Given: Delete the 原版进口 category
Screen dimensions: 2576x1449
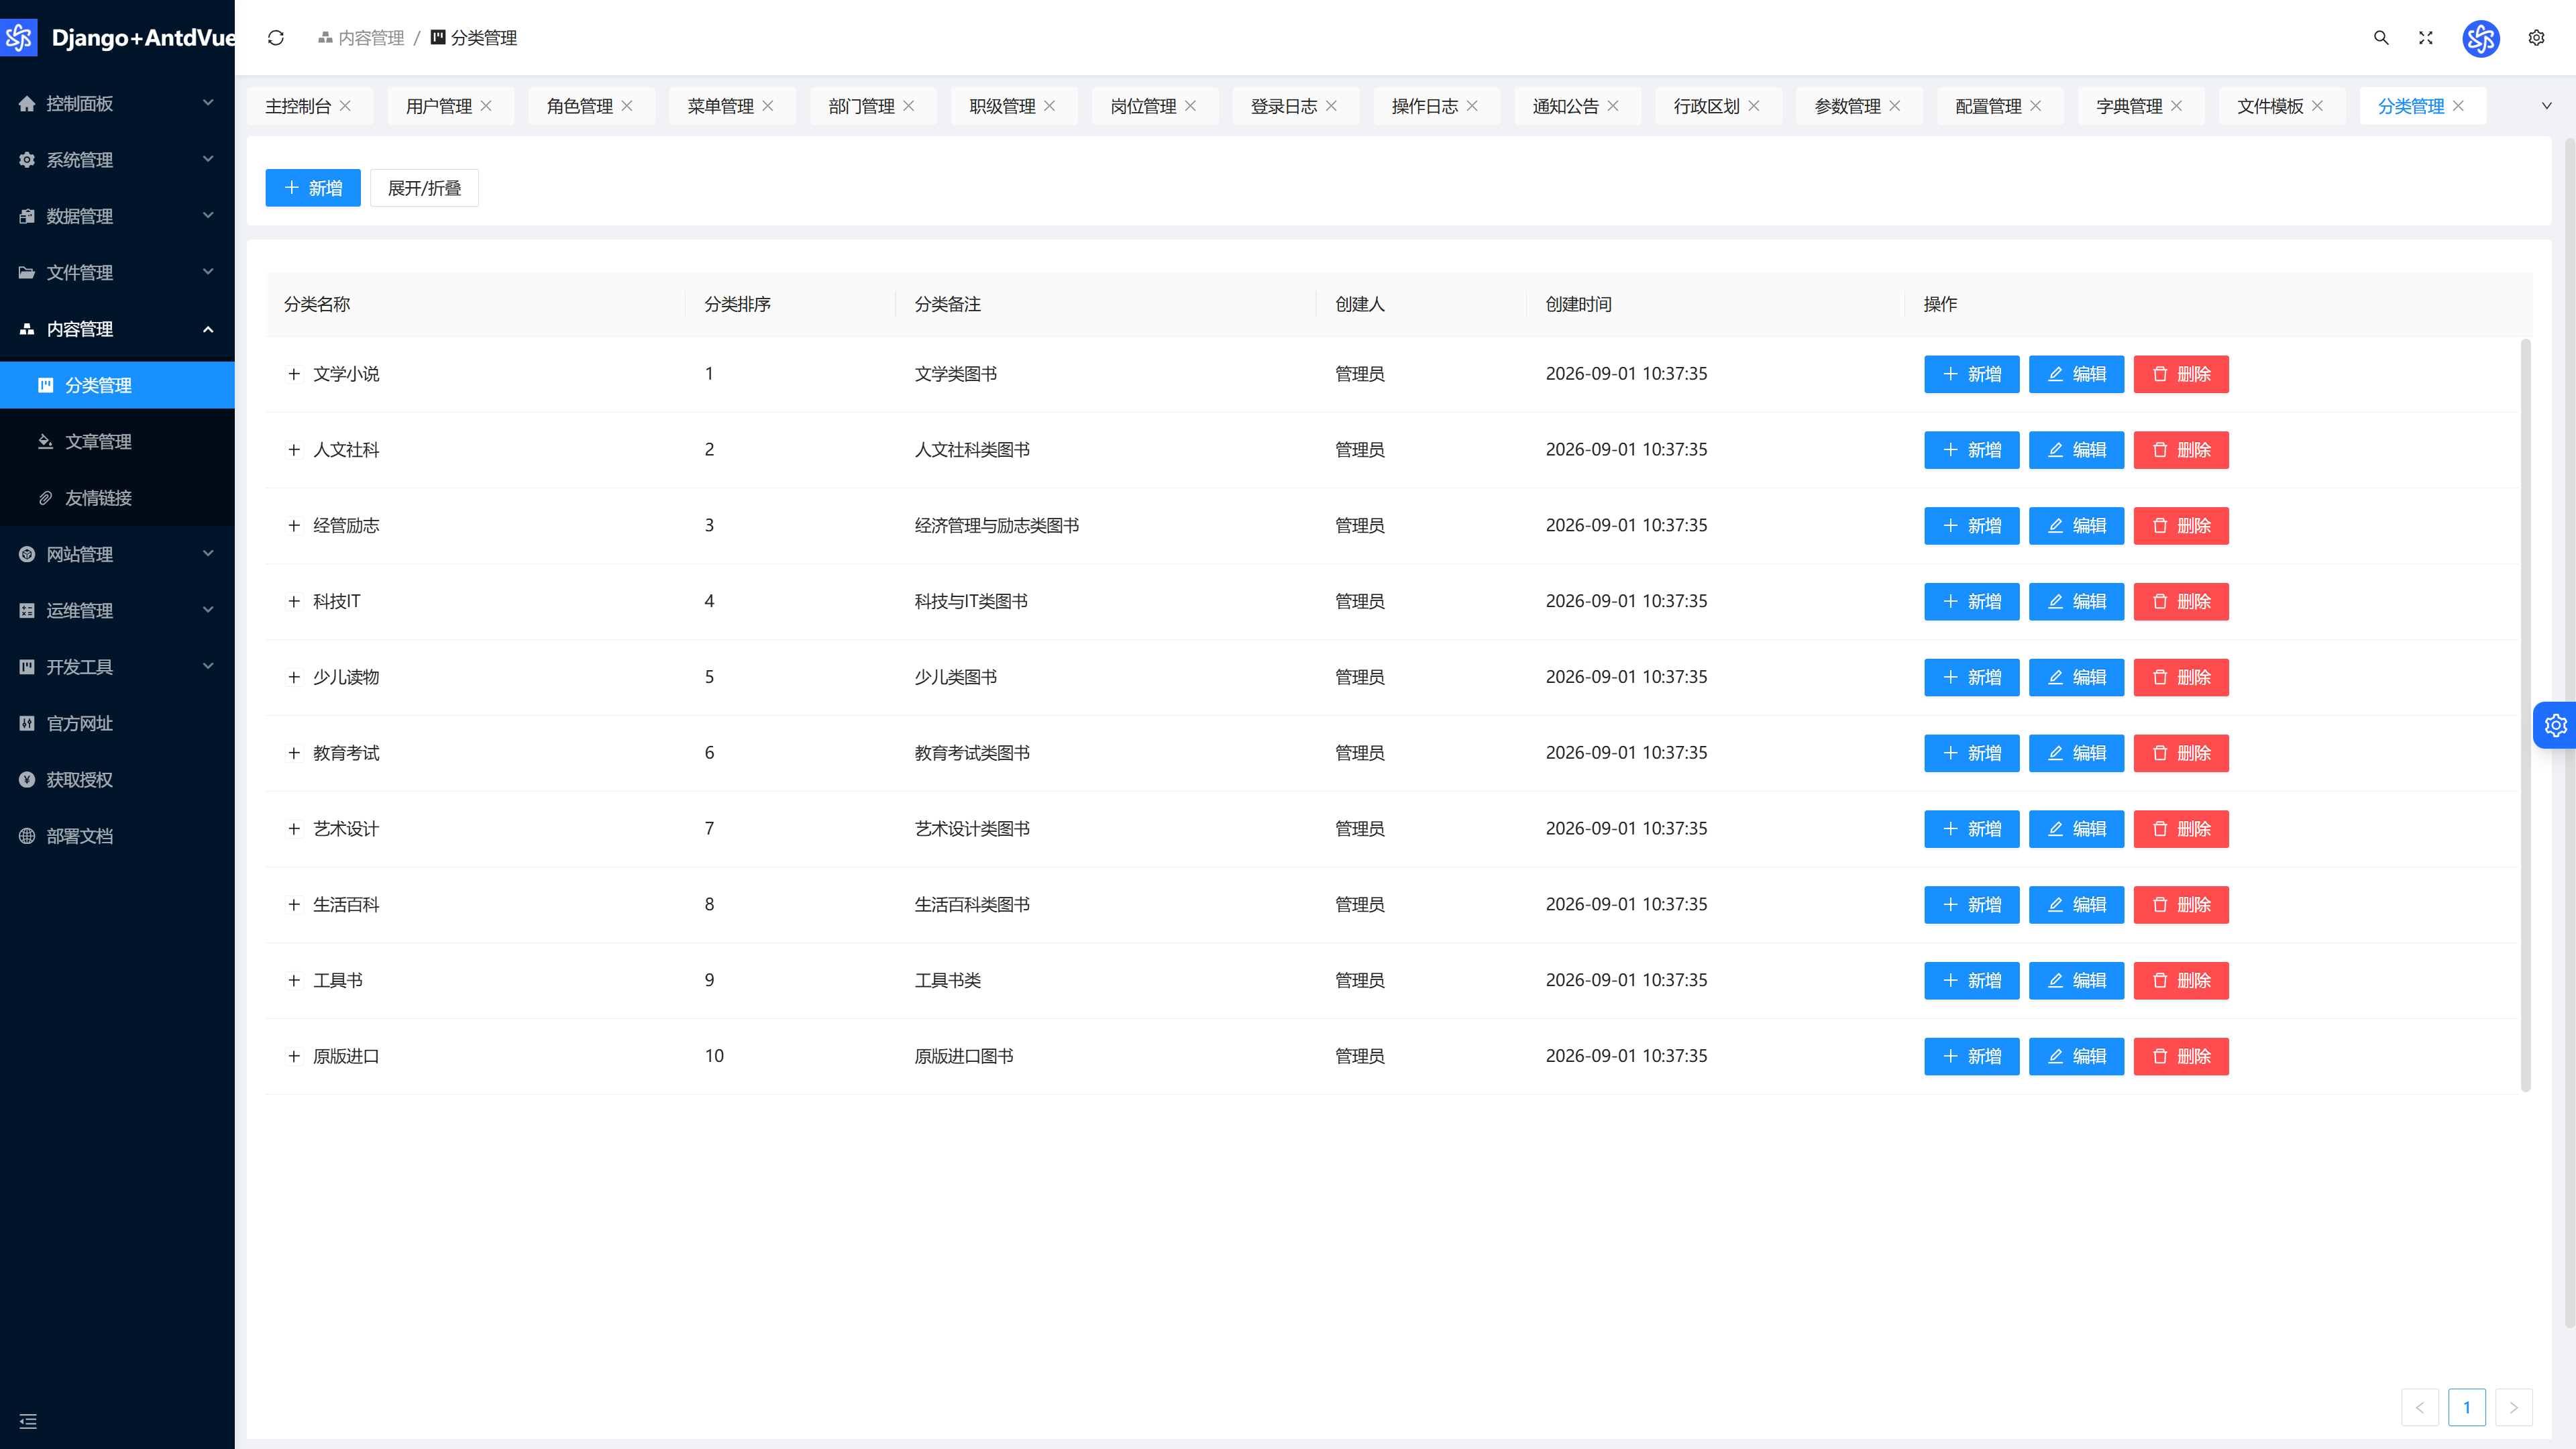Looking at the screenshot, I should pyautogui.click(x=2181, y=1056).
